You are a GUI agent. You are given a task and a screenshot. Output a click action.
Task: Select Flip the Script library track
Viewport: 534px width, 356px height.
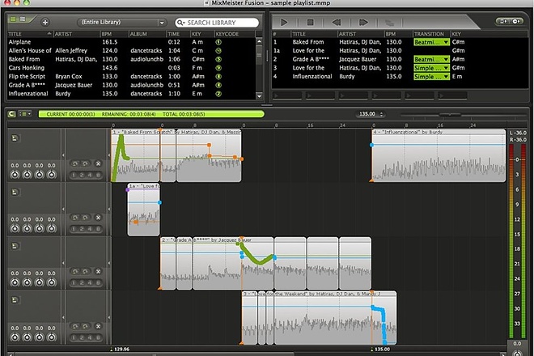coord(131,76)
